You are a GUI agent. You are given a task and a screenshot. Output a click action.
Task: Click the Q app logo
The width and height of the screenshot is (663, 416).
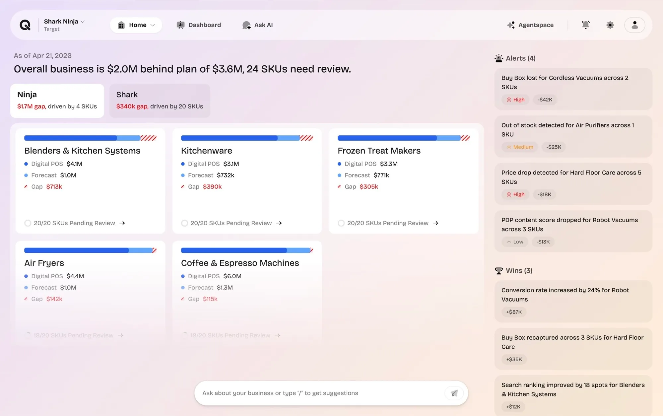(x=25, y=25)
